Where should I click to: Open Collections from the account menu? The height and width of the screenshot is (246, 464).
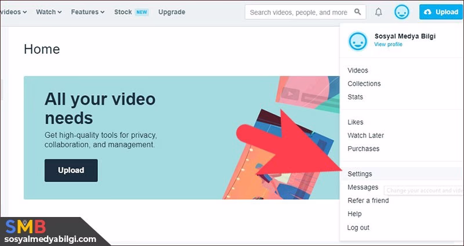[364, 84]
